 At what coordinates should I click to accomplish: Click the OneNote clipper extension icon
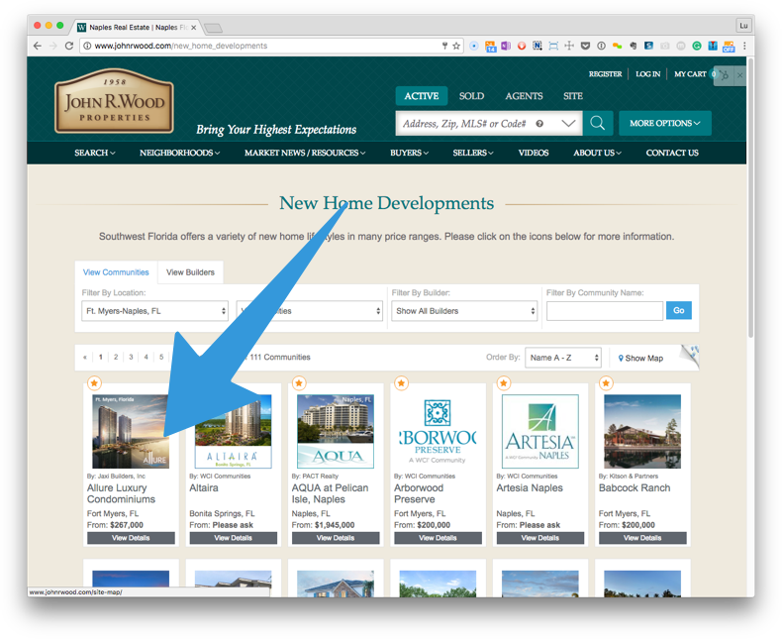point(506,46)
